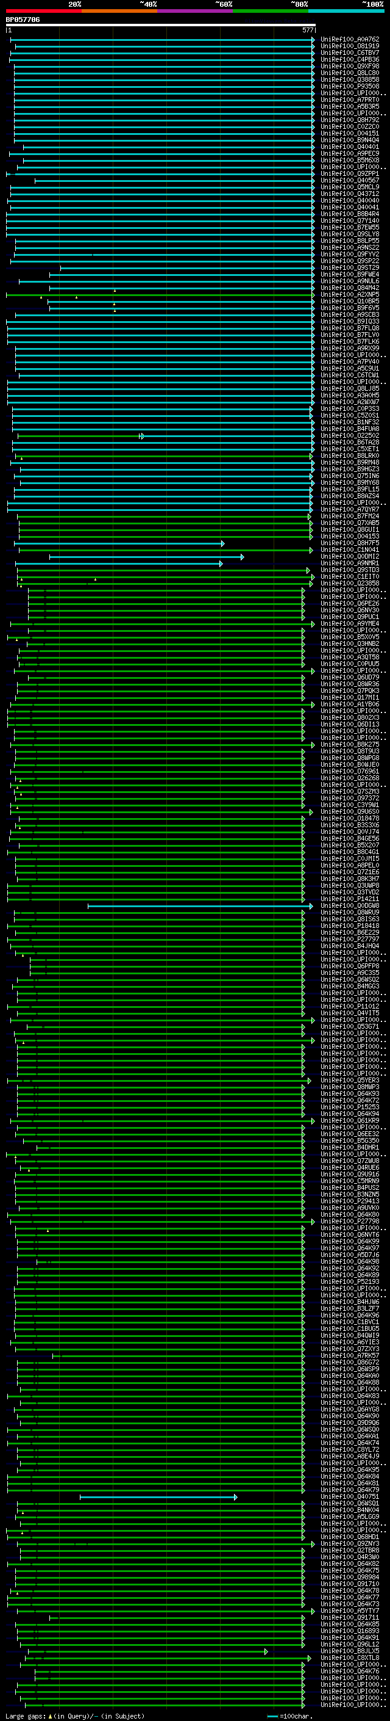The height and width of the screenshot is (1721, 390).
Task: Select the UniRef100_Q43712 label
Action: [x=350, y=194]
